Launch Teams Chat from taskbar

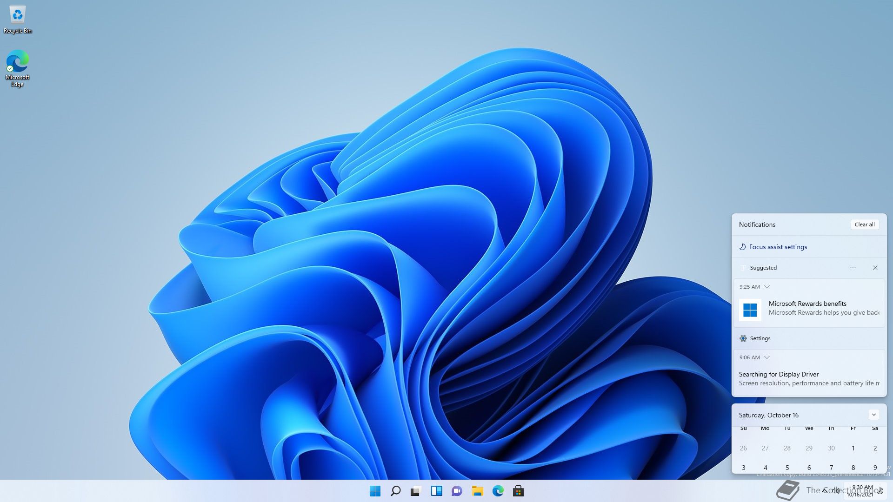click(457, 491)
